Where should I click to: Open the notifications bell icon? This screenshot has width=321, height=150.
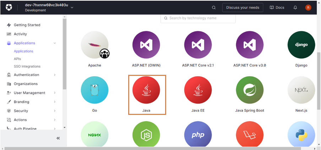[x=295, y=7]
